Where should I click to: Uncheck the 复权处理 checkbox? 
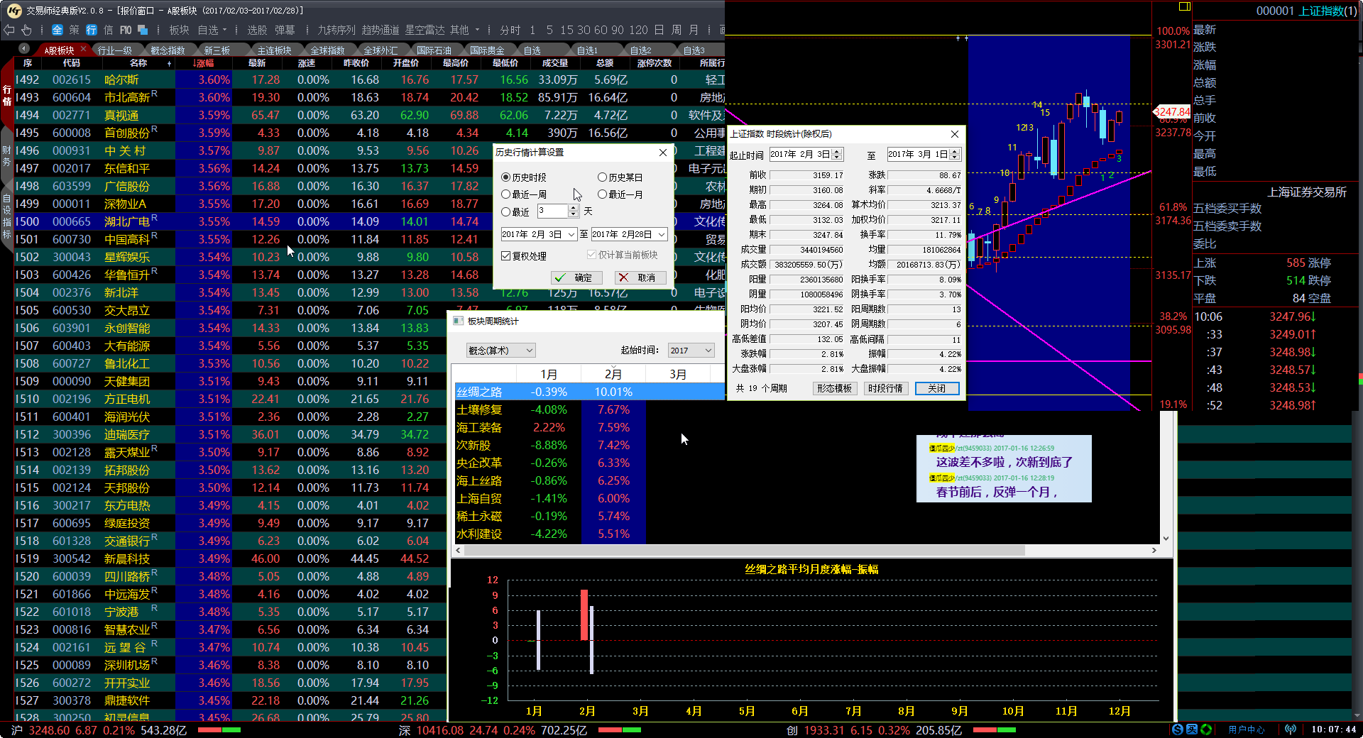pos(506,256)
